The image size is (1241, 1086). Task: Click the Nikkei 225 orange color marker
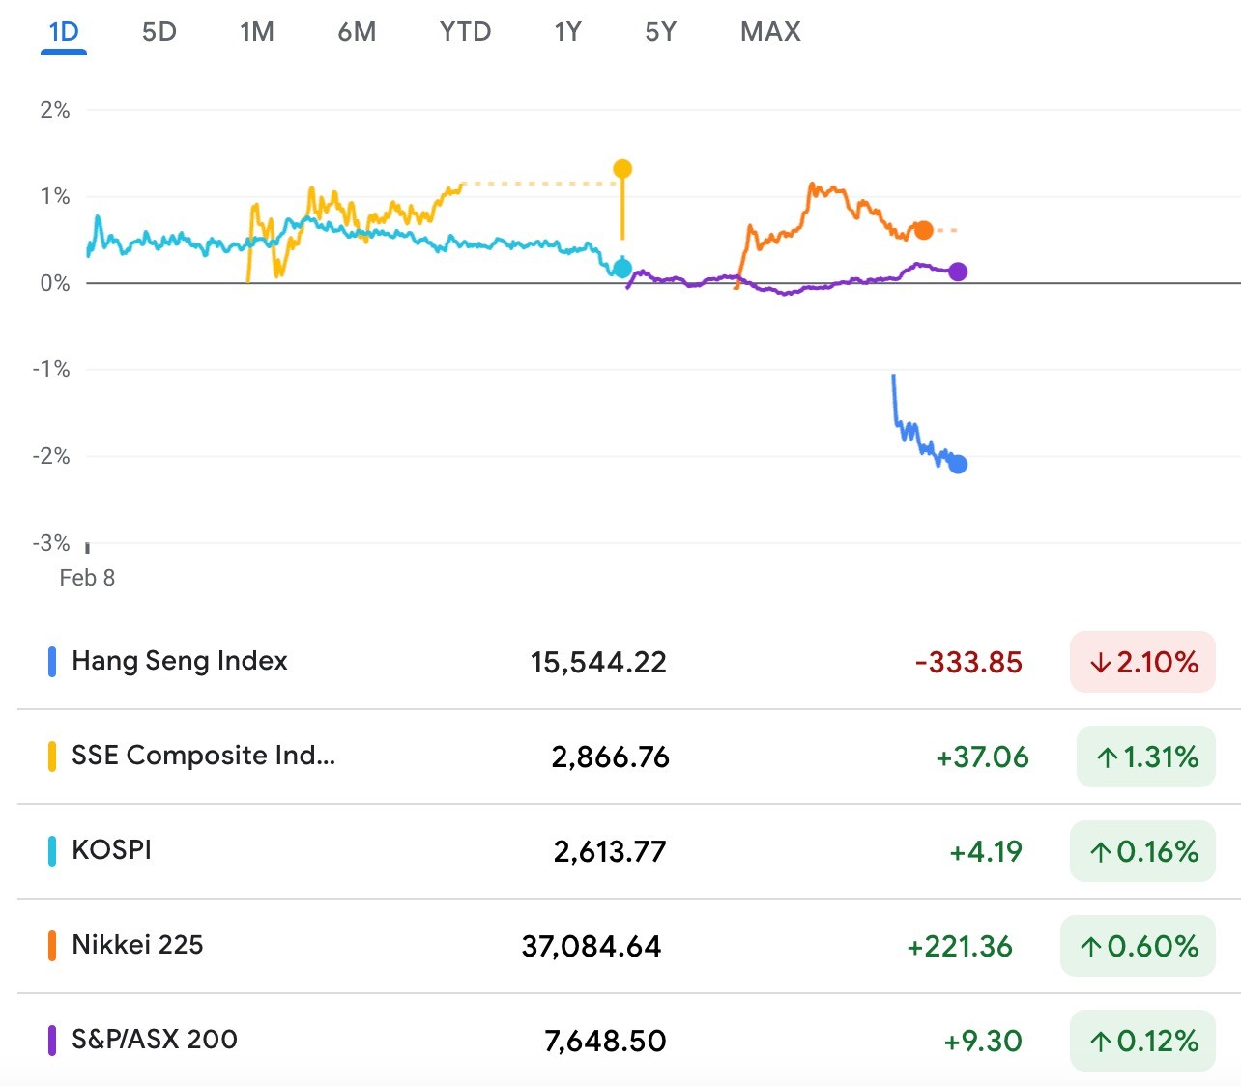[52, 946]
